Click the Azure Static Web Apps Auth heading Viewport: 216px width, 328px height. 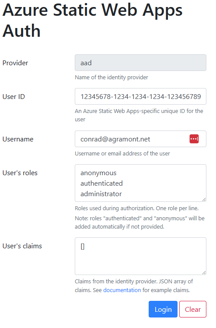point(93,20)
